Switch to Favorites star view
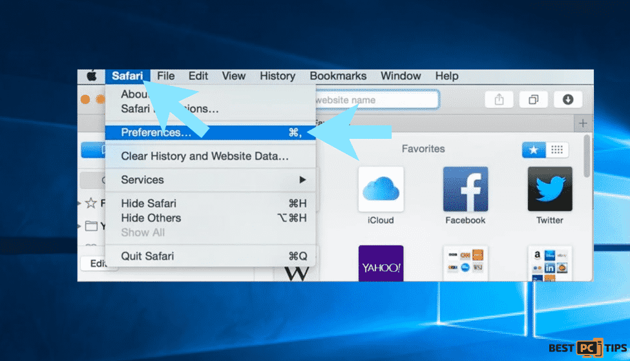Screen dimensions: 630x361 (534, 150)
